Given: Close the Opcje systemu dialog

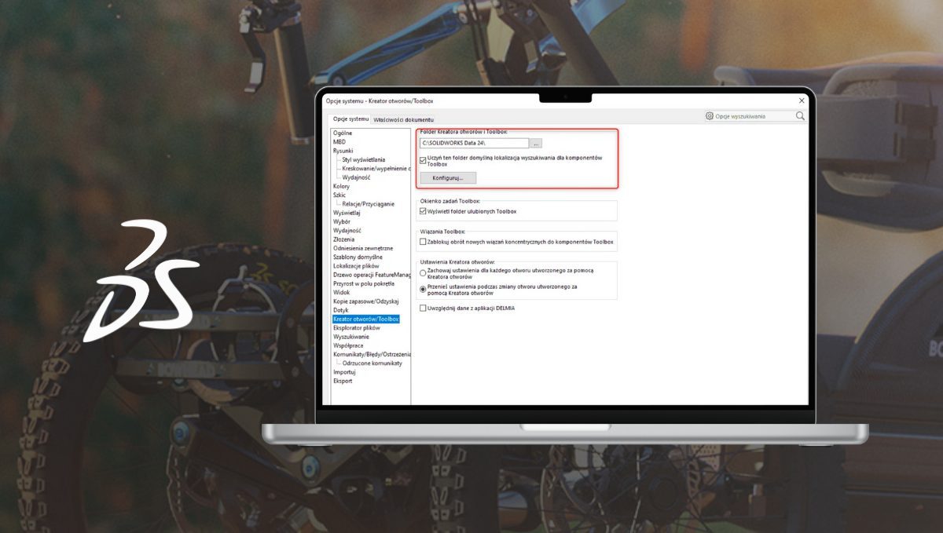Looking at the screenshot, I should 802,100.
